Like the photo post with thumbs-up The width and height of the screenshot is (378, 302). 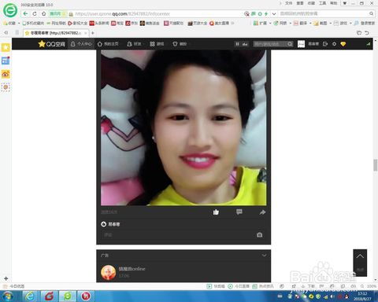click(x=216, y=212)
